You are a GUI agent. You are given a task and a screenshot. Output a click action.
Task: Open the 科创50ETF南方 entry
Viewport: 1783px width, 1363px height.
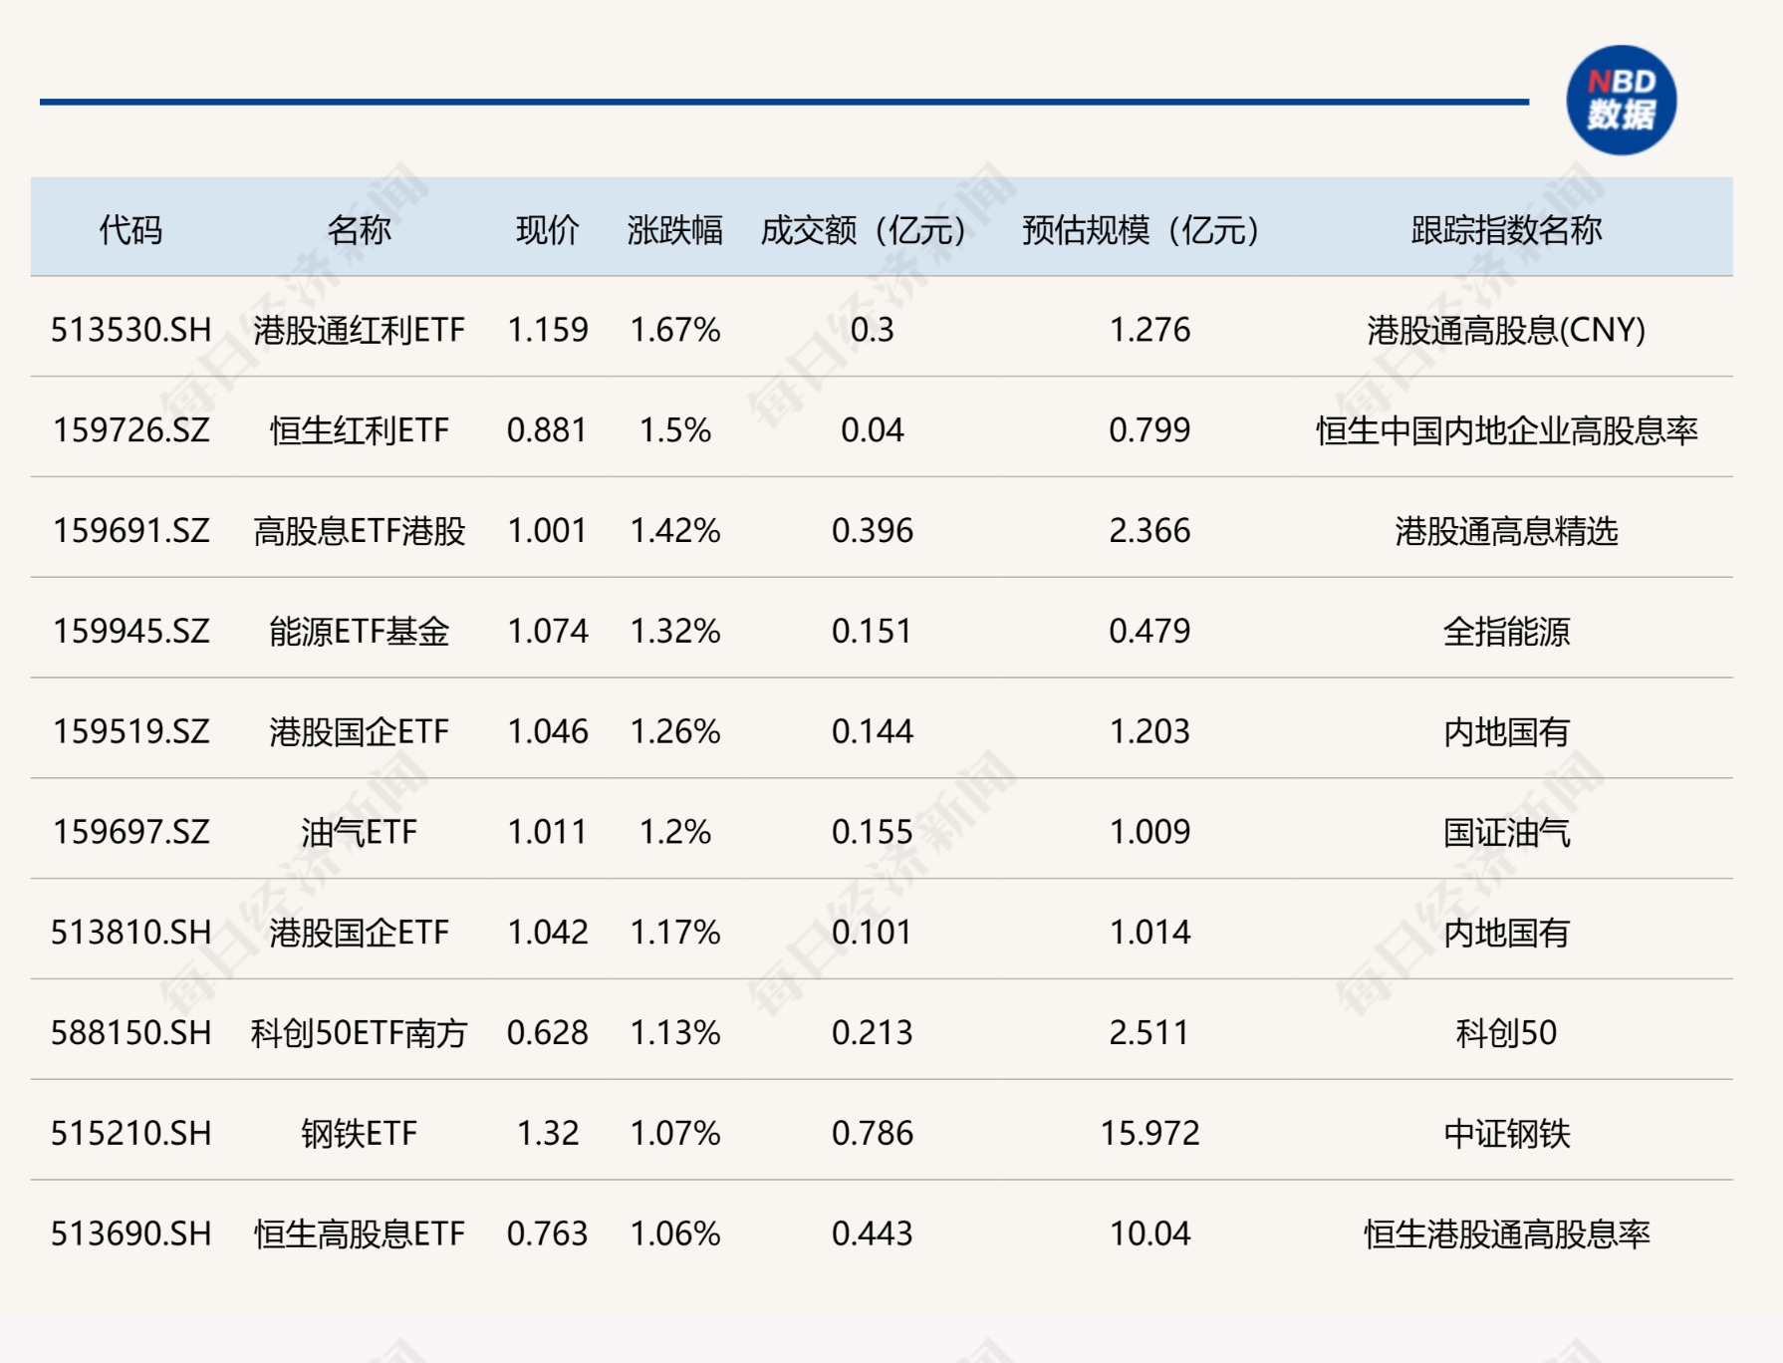[x=359, y=1033]
